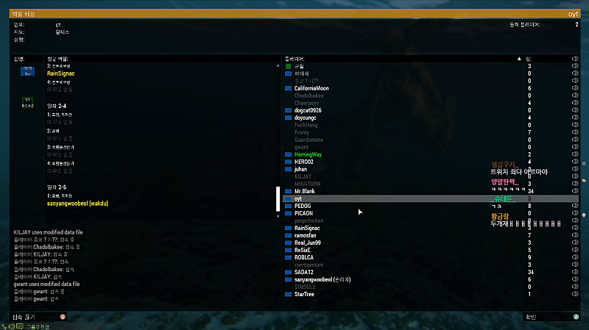This screenshot has height=330, width=589.
Task: Select sanyangwoobeol [wakdu] role slot
Action: click(x=77, y=204)
